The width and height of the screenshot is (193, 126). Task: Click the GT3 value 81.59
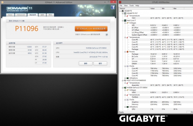pyautogui.click(x=44, y=53)
